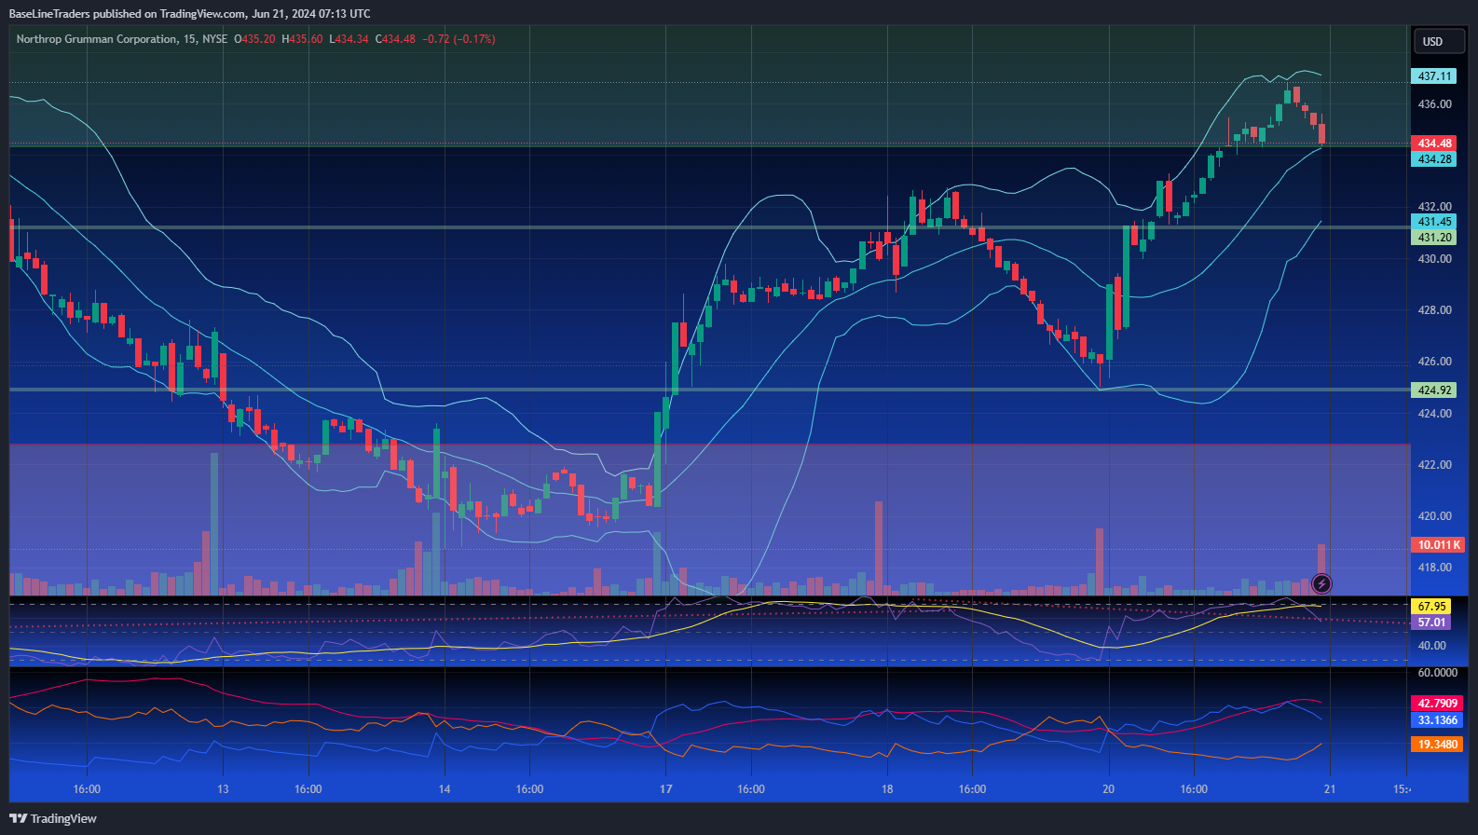Click the 420.00 price axis tick
The width and height of the screenshot is (1478, 835).
pyautogui.click(x=1434, y=516)
